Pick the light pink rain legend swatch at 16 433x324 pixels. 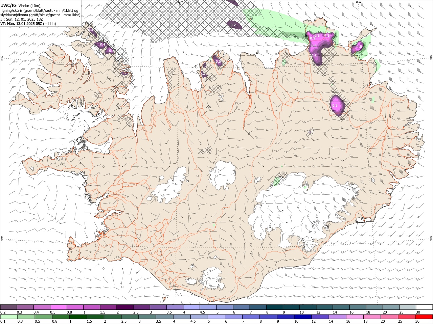point(354,317)
